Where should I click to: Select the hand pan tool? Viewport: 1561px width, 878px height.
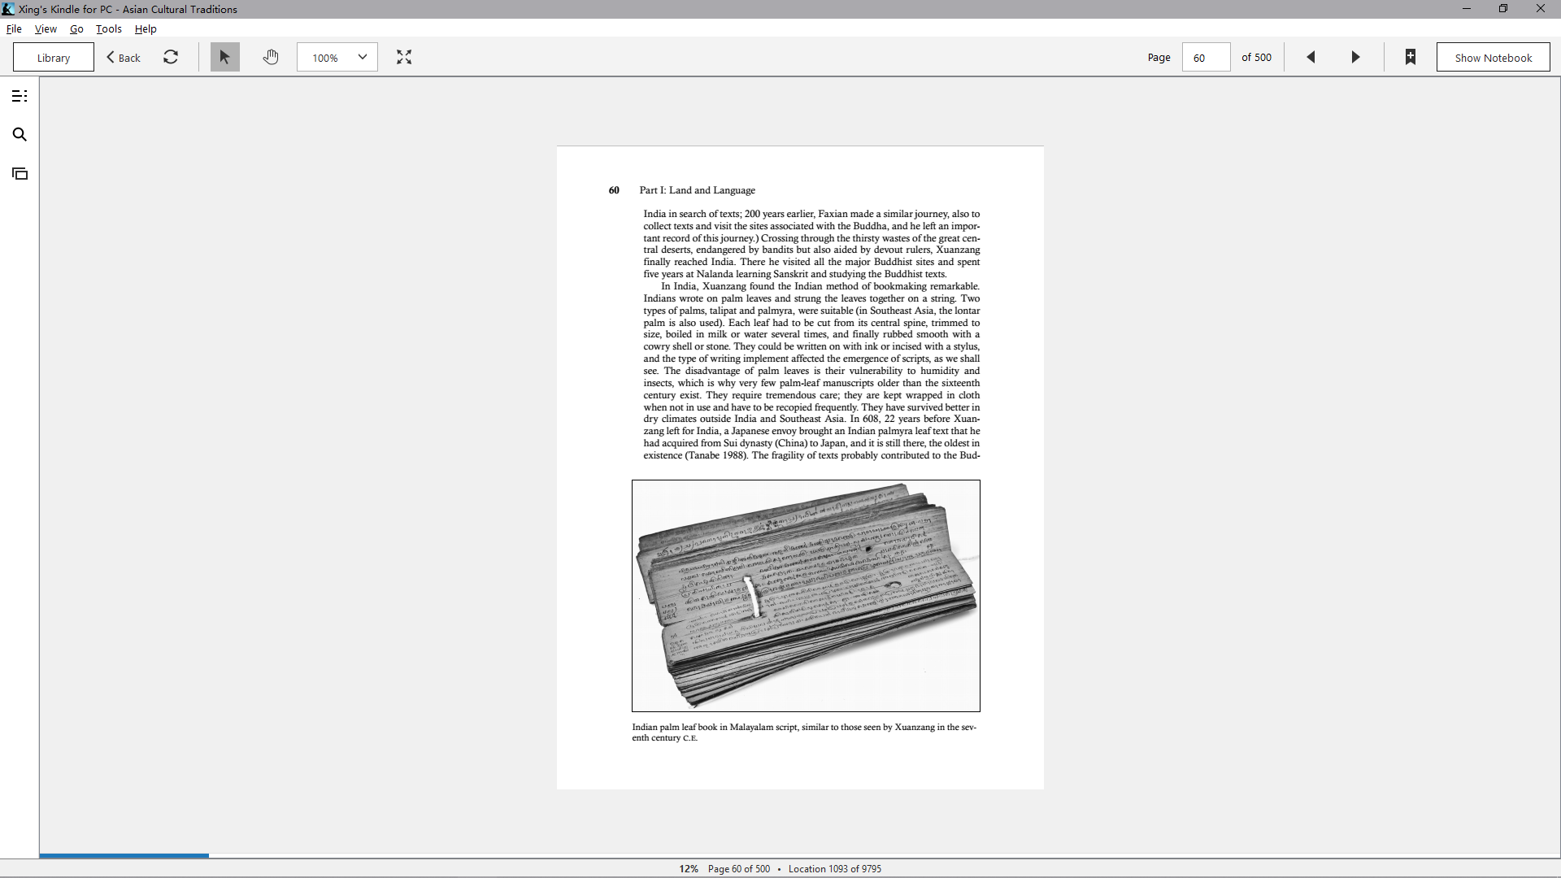tap(271, 57)
